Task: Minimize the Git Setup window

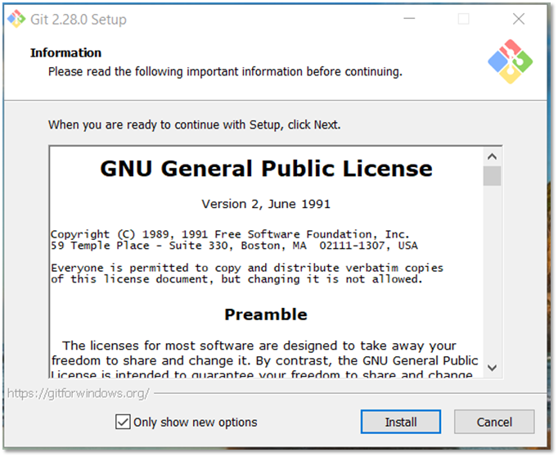Action: pos(409,19)
